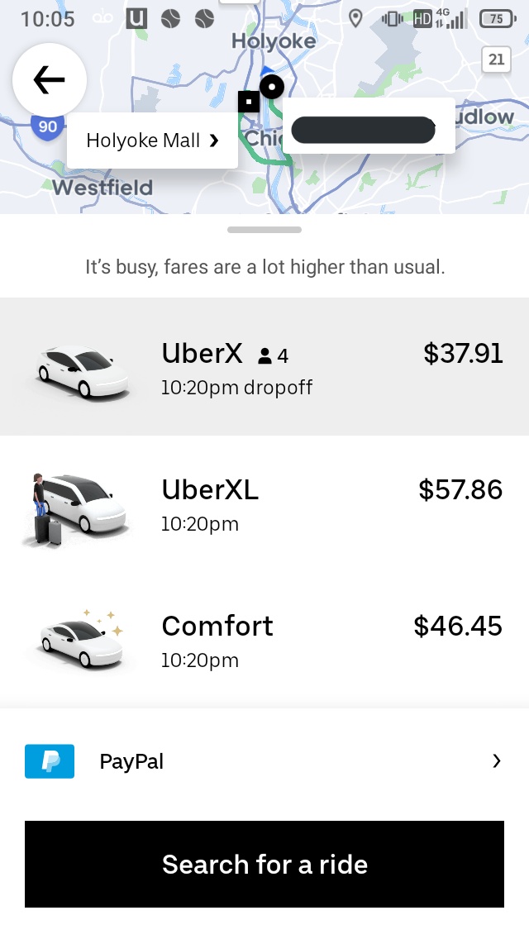Tap the route 21 map marker
The width and height of the screenshot is (529, 939).
click(x=496, y=59)
